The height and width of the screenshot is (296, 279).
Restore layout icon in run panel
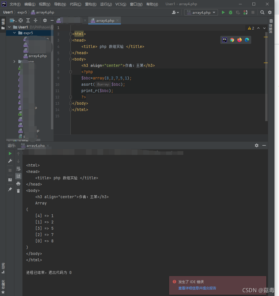point(10,180)
